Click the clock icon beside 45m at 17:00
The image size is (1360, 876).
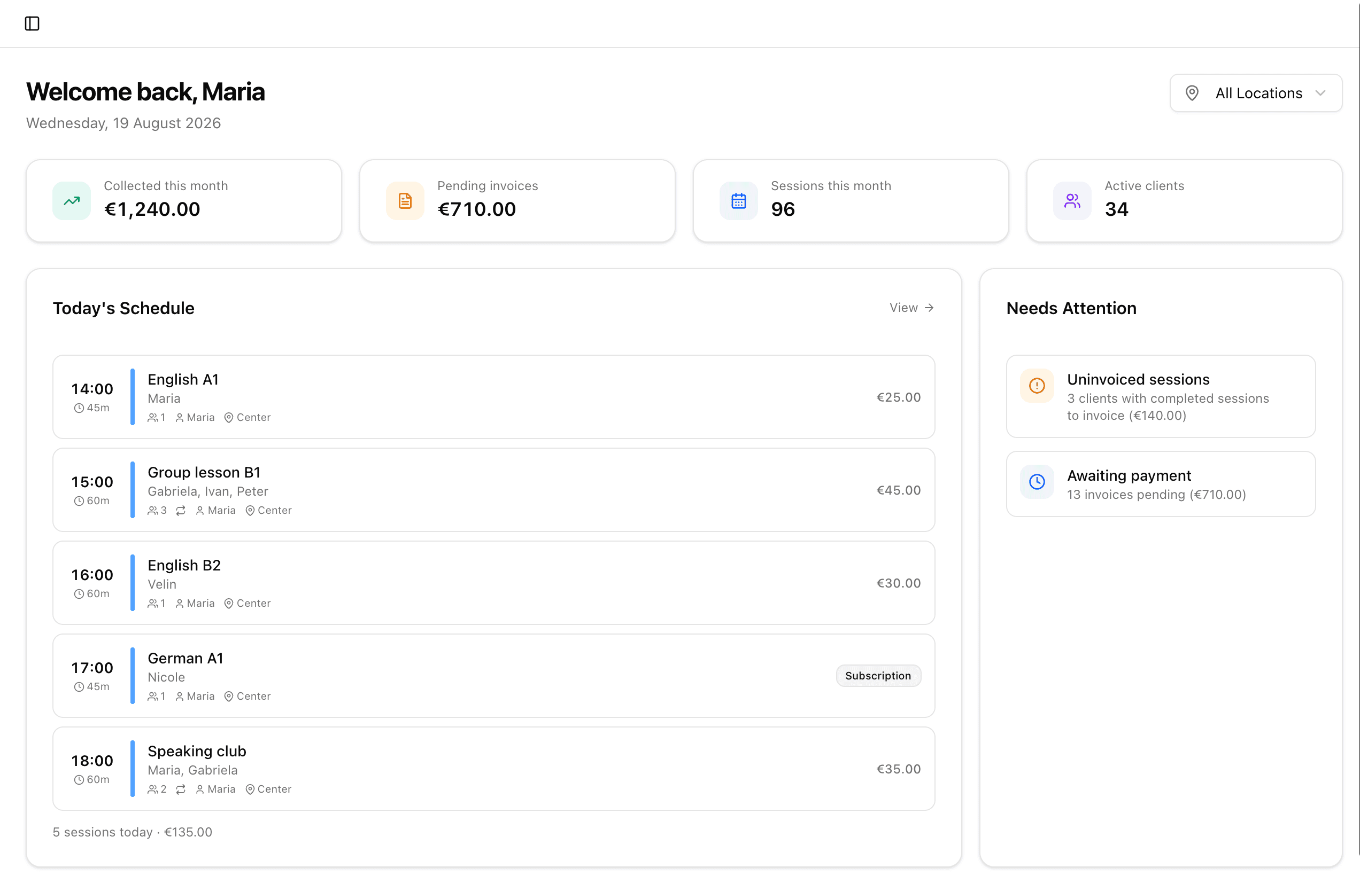point(79,687)
